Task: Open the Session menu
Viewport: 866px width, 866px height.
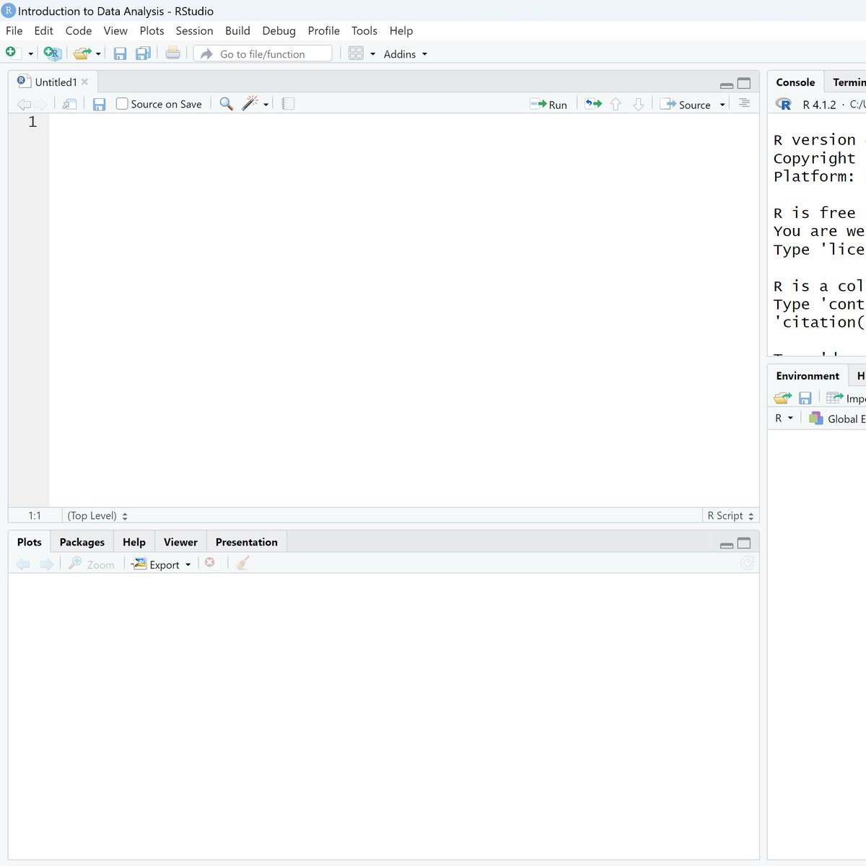Action: (194, 31)
